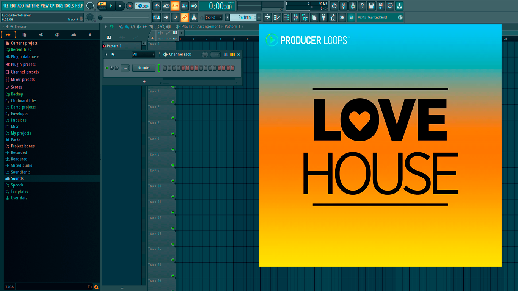The width and height of the screenshot is (518, 291).
Task: Click the metronome icon
Action: 157,6
